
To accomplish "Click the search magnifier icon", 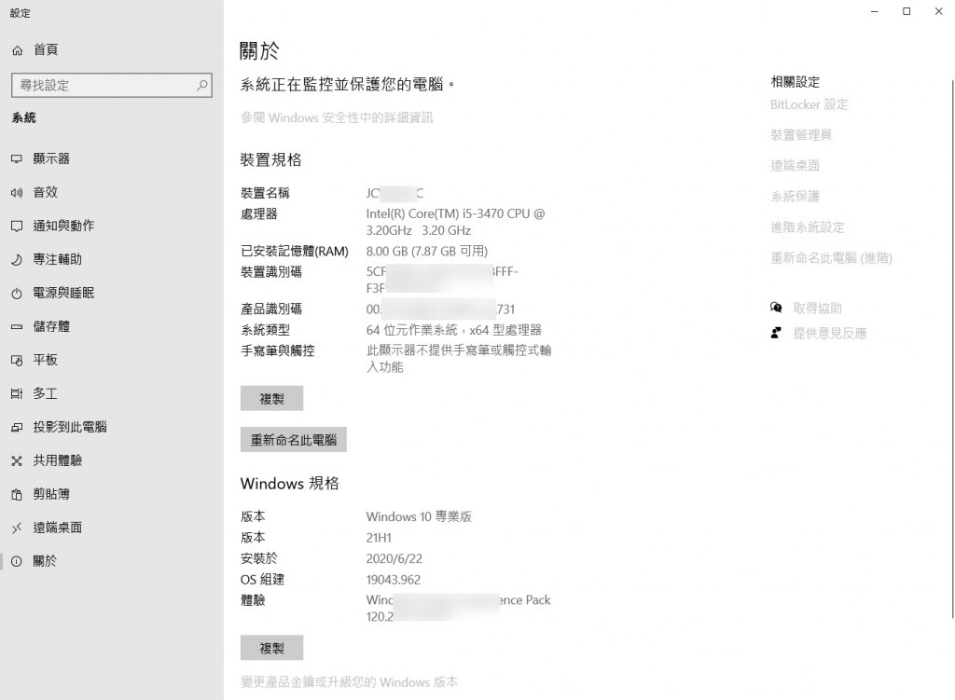I will pos(202,85).
